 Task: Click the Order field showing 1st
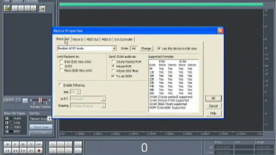(134, 48)
